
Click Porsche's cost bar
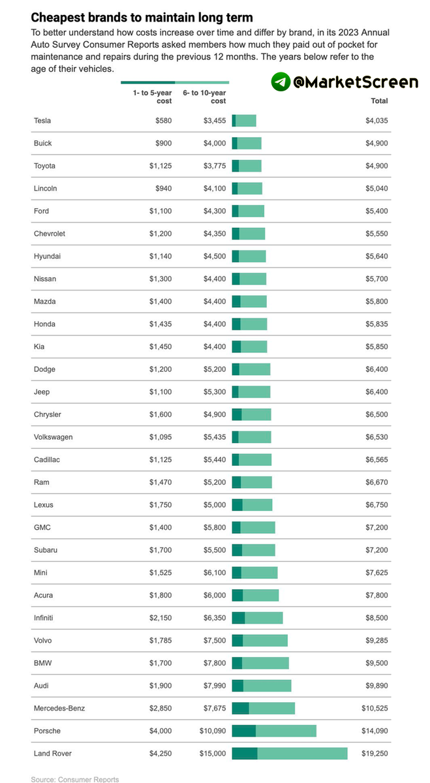(274, 731)
